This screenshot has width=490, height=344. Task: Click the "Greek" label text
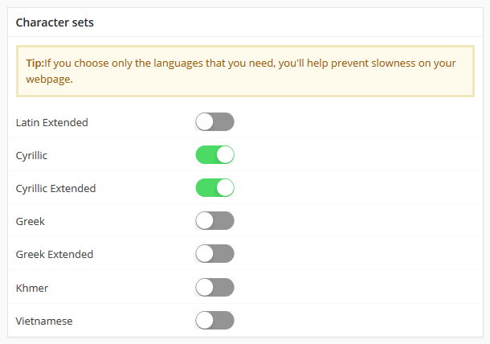click(x=30, y=222)
